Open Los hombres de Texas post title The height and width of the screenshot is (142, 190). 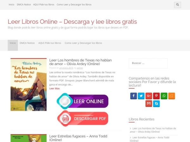tap(80, 62)
